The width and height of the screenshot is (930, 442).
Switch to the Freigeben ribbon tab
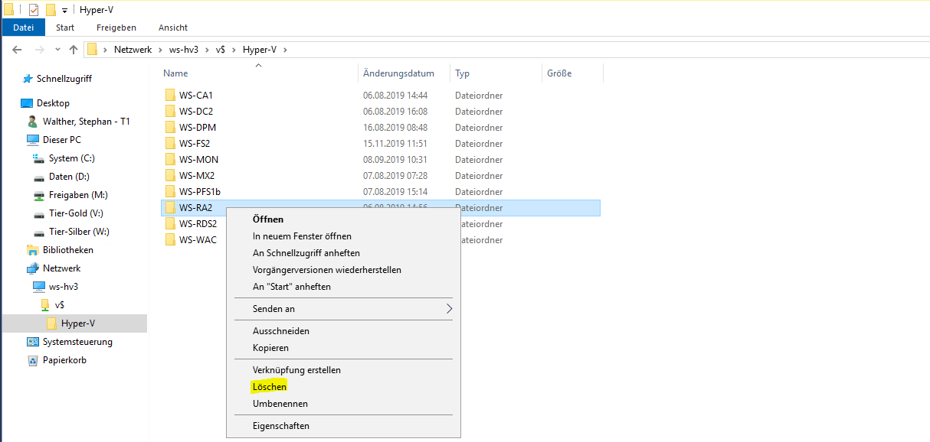tap(116, 28)
